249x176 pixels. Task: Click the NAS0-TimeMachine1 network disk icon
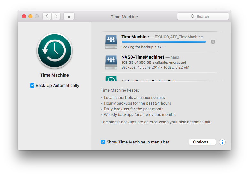tap(111, 62)
